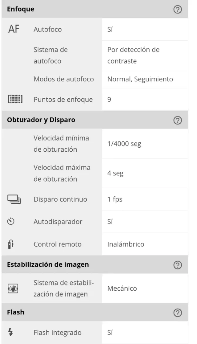The image size is (197, 344).
Task: Click the AF autofocus icon
Action: click(x=13, y=30)
